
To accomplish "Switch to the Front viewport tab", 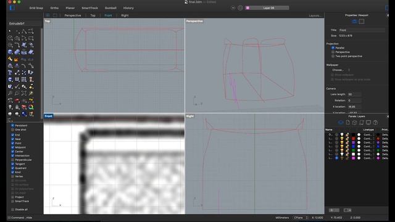I will pos(108,15).
